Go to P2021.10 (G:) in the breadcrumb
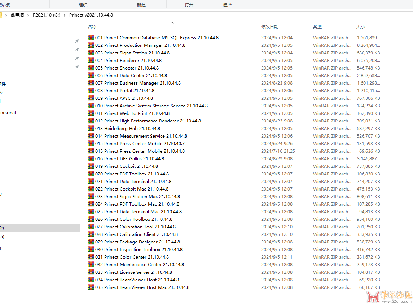Screen dimensions: 413x304 point(47,15)
